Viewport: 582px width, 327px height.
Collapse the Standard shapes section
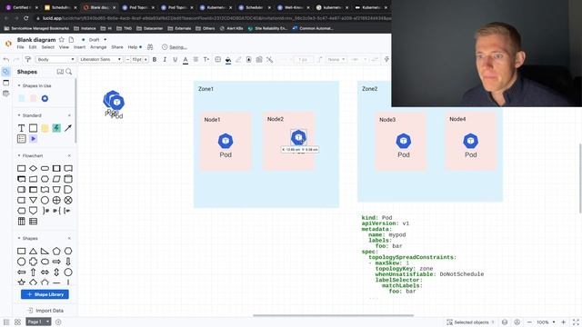tap(19, 115)
